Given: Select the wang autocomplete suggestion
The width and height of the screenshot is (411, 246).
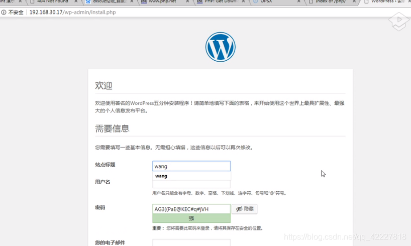Looking at the screenshot, I should pos(191,176).
